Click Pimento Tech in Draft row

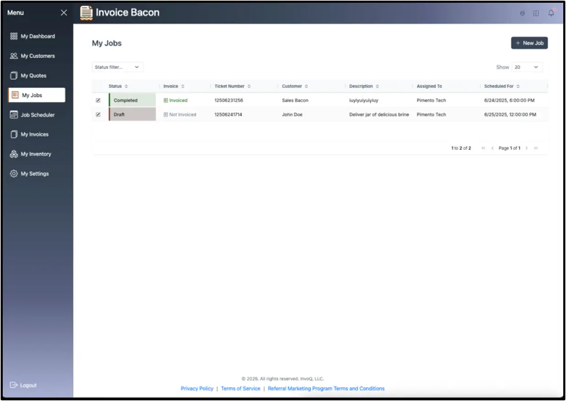(x=431, y=114)
